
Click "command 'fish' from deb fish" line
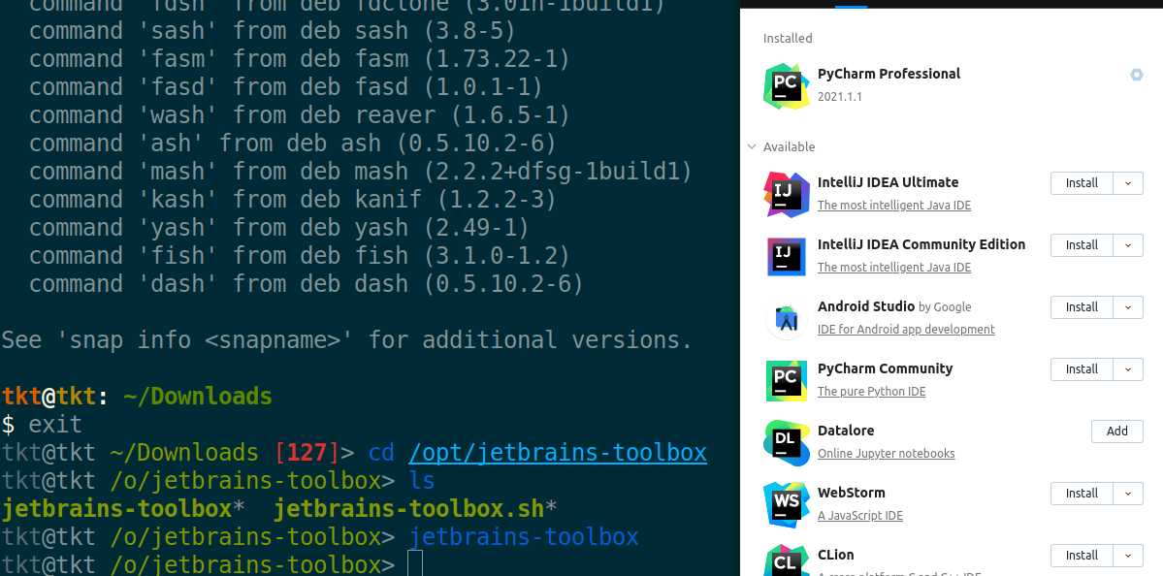click(299, 256)
